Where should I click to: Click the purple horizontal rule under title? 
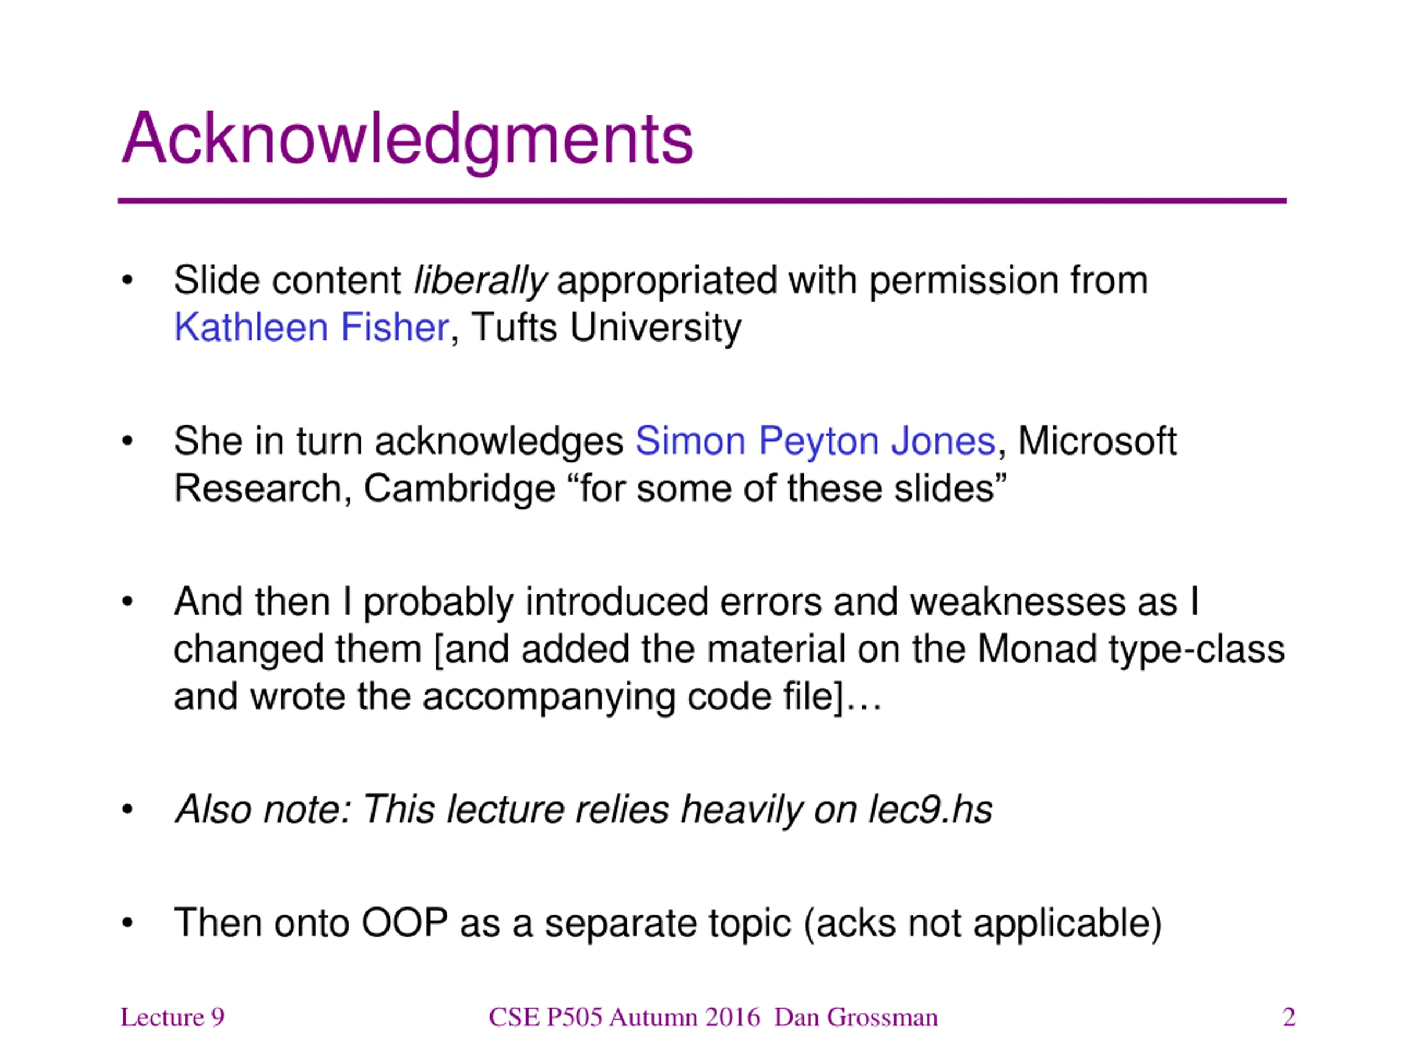point(702,201)
